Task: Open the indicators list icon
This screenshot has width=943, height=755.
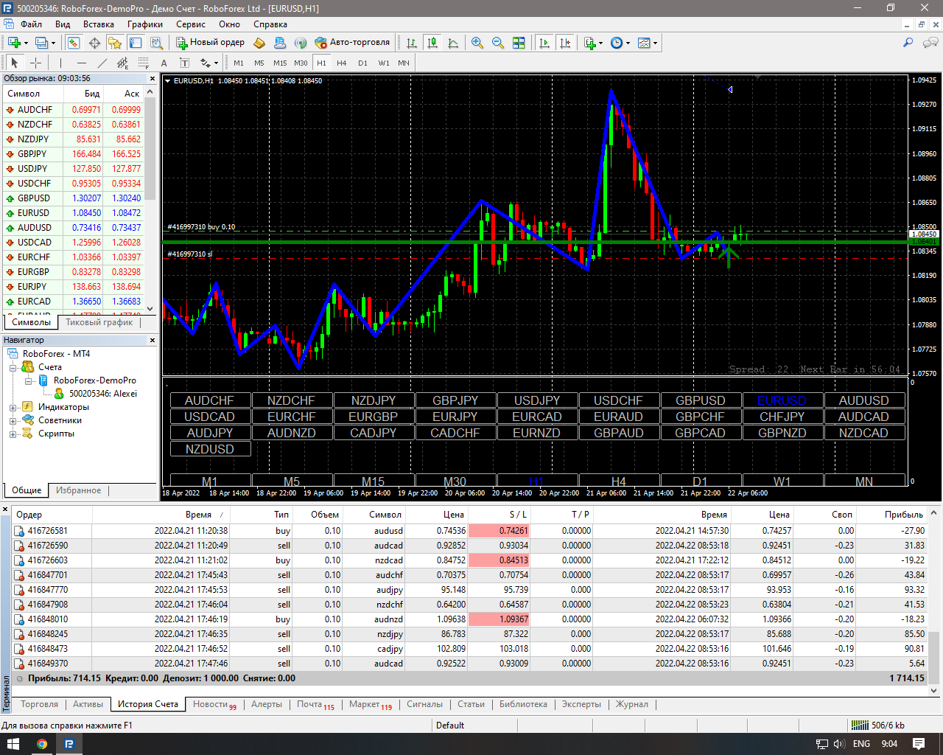Action: click(589, 43)
